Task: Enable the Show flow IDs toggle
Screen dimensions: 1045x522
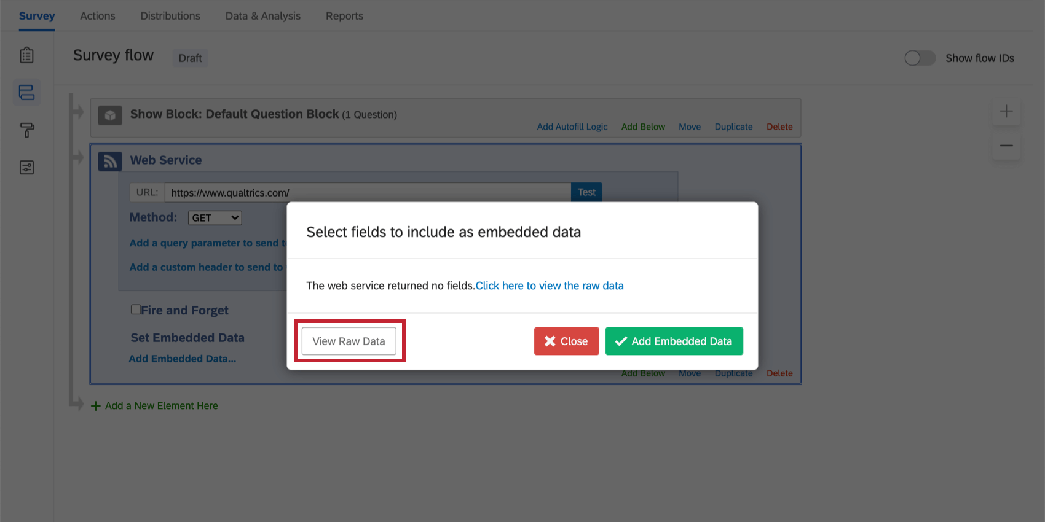Action: [x=920, y=58]
